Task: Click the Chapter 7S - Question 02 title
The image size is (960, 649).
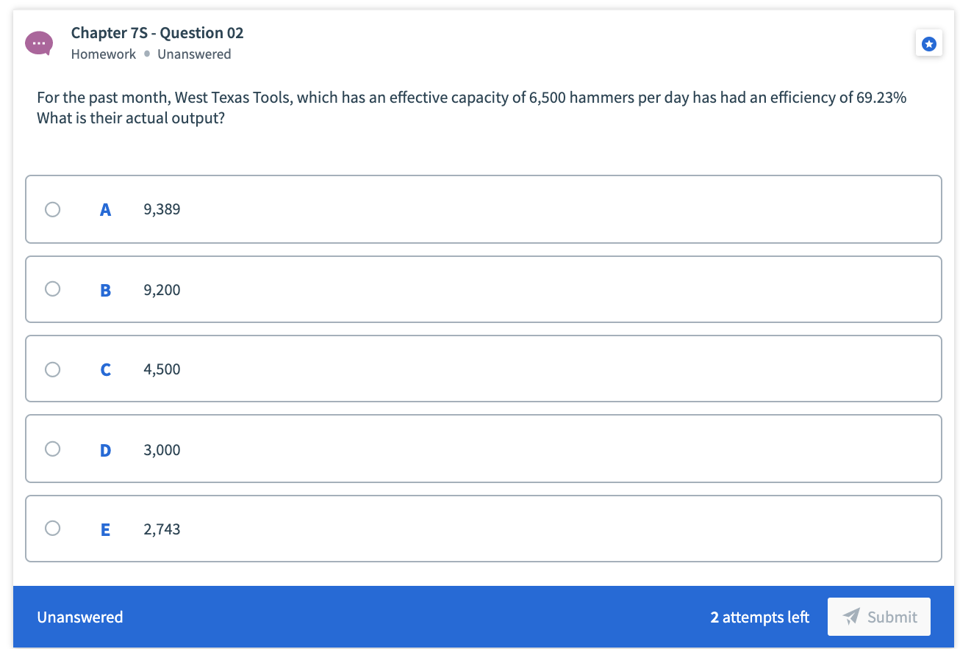Action: (157, 33)
